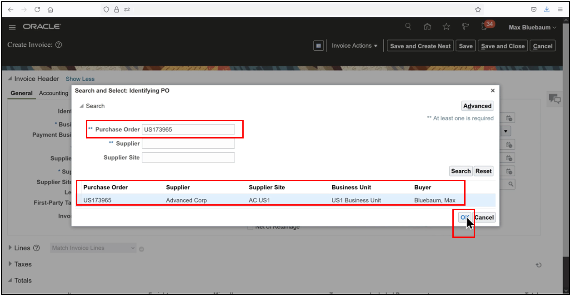Click the Home icon in the header

click(427, 26)
